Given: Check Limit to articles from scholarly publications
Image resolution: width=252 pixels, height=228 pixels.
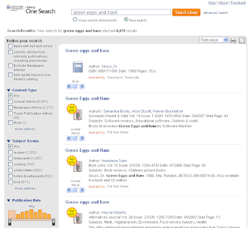Looking at the screenshot, I should click(10, 52).
